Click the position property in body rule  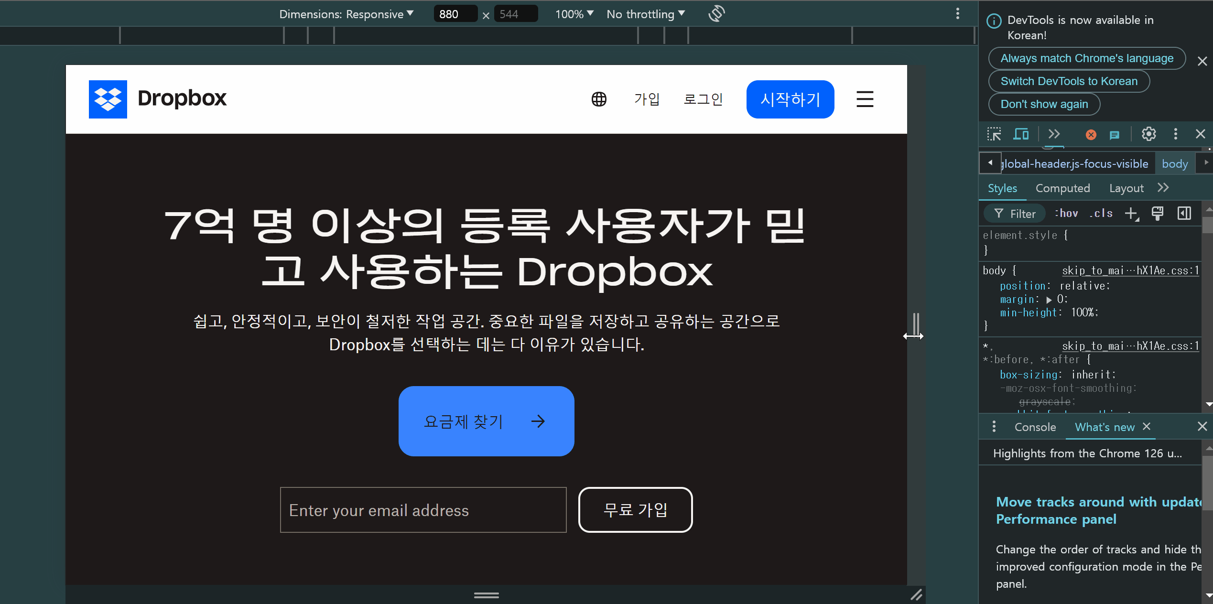click(x=1022, y=286)
